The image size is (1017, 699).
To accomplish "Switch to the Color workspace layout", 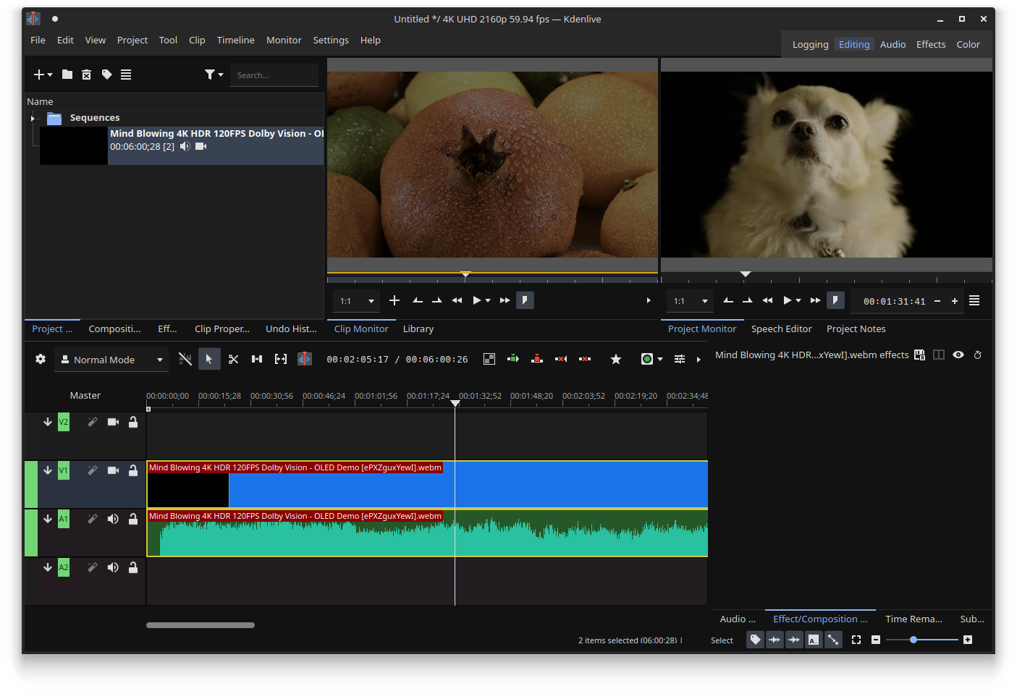I will [968, 45].
